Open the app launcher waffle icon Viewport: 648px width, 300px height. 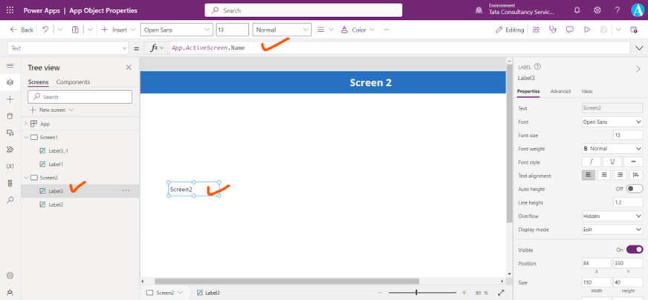point(10,10)
